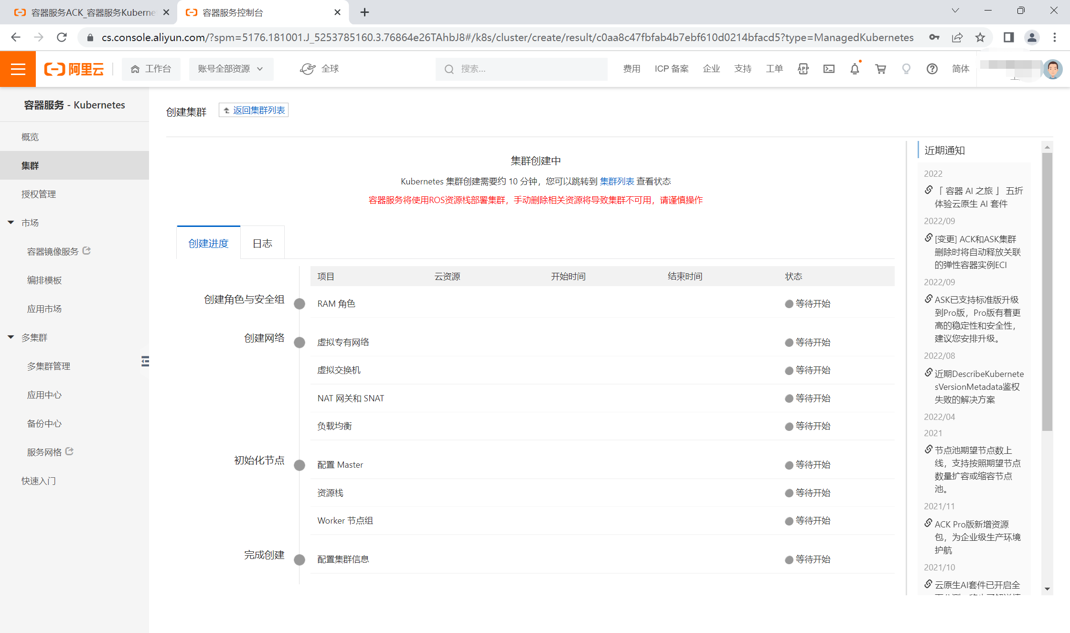1070x633 pixels.
Task: Open the Chrome profile icon
Action: coord(1032,37)
